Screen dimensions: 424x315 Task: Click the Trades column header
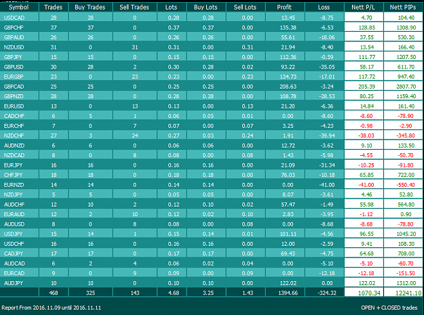click(x=54, y=7)
